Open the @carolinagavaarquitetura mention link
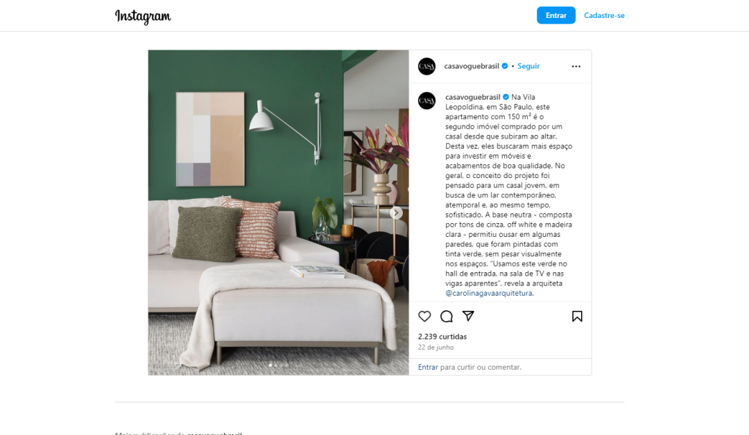The image size is (749, 435). [489, 293]
